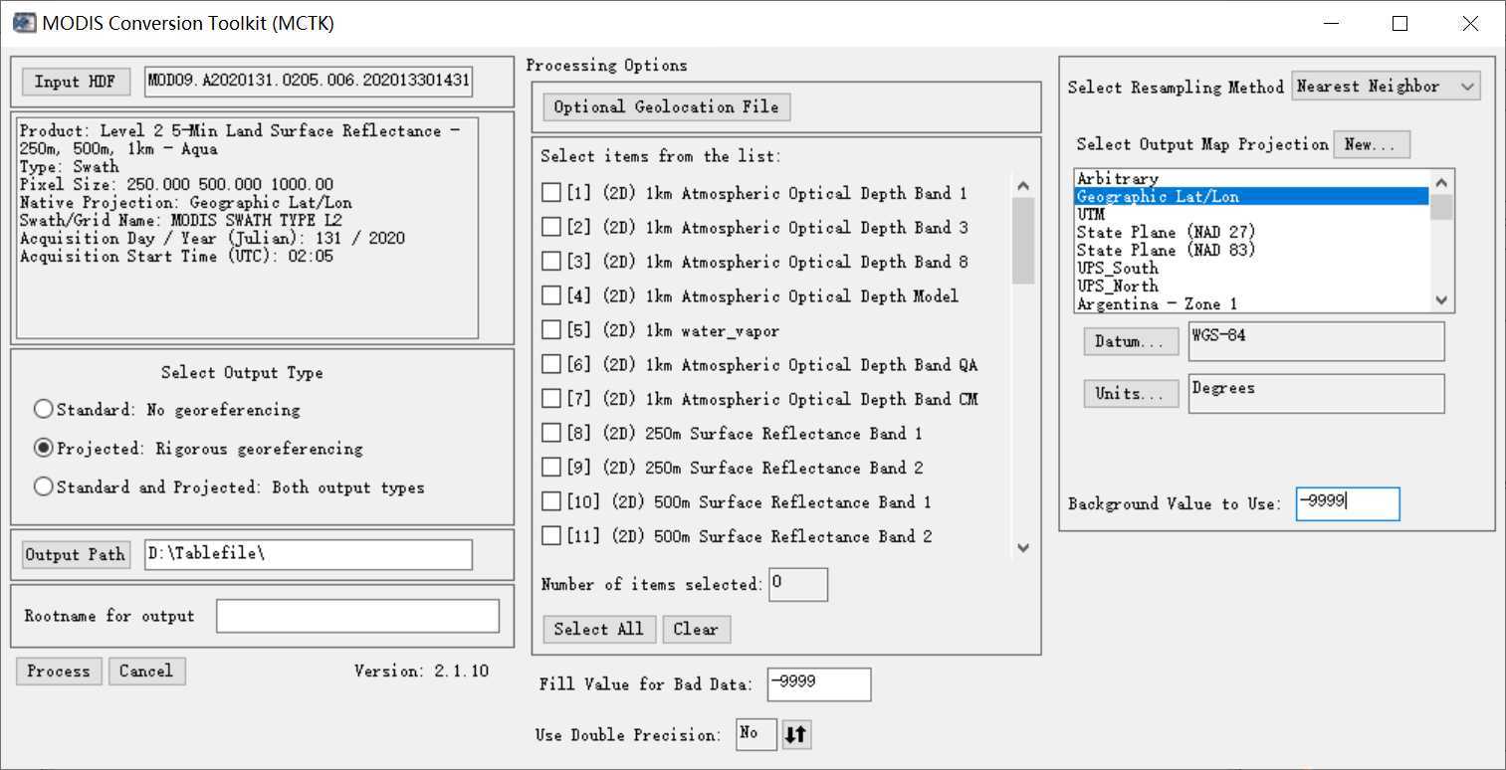Clear the selected items
1506x770 pixels.
click(696, 629)
